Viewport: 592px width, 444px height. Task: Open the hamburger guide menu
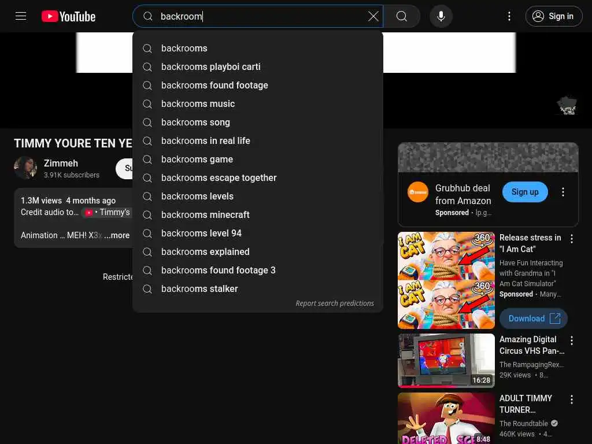(x=21, y=16)
